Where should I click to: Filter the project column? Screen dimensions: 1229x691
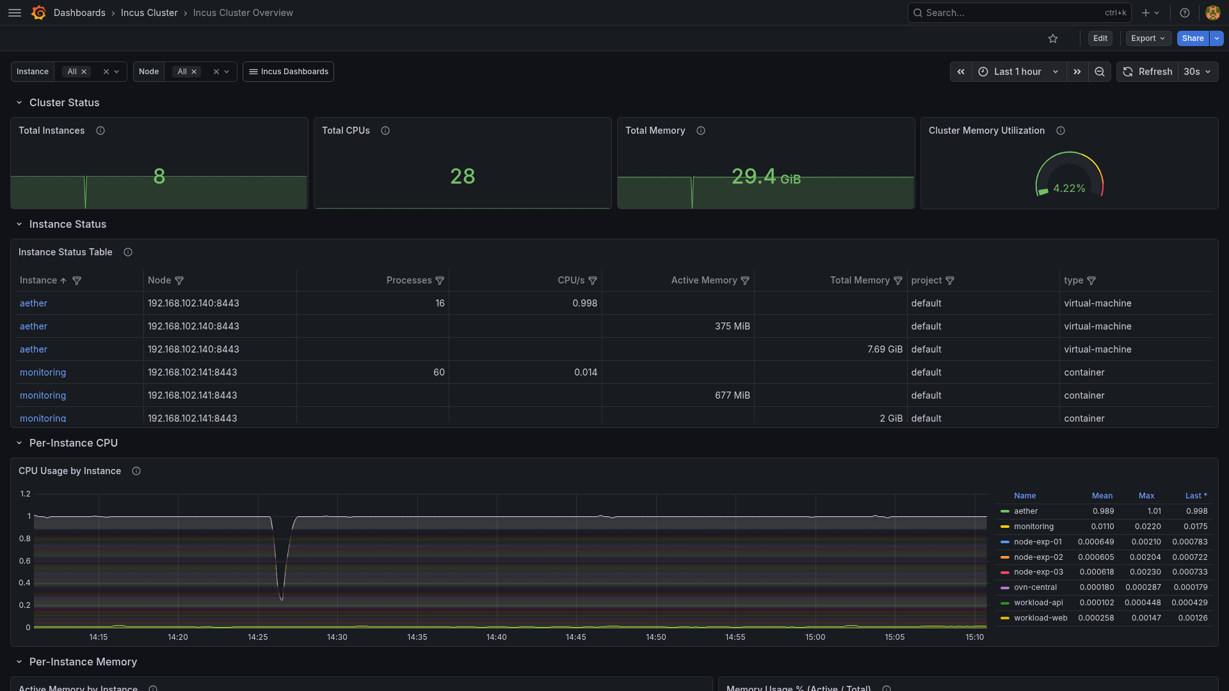950,281
